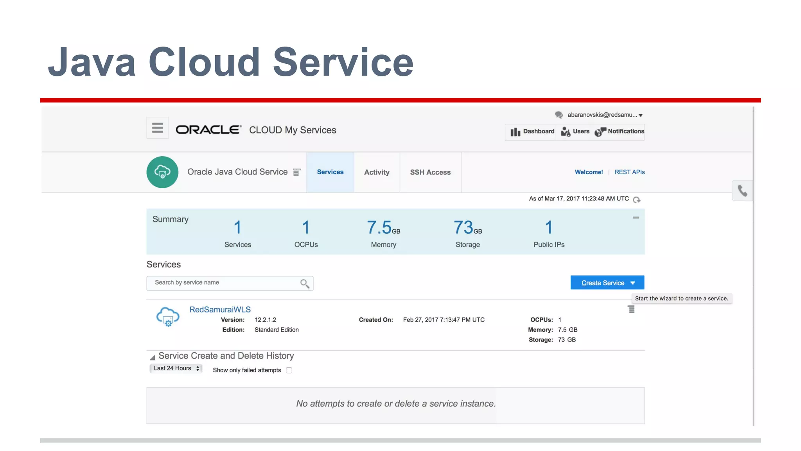Refresh the page timestamp
801x451 pixels.
[636, 200]
